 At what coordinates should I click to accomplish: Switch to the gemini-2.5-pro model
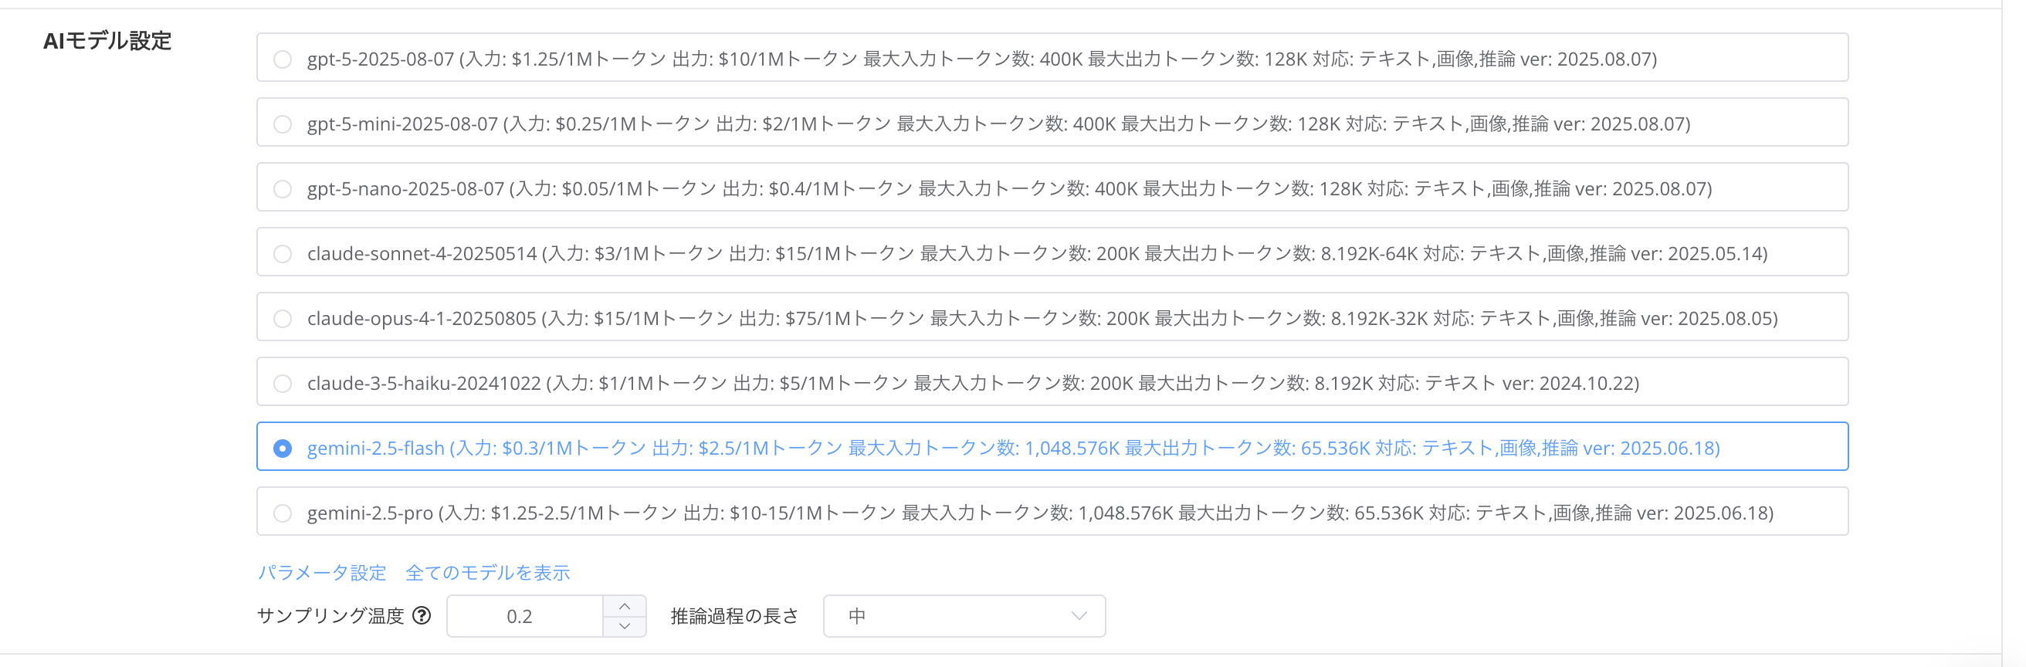283,513
